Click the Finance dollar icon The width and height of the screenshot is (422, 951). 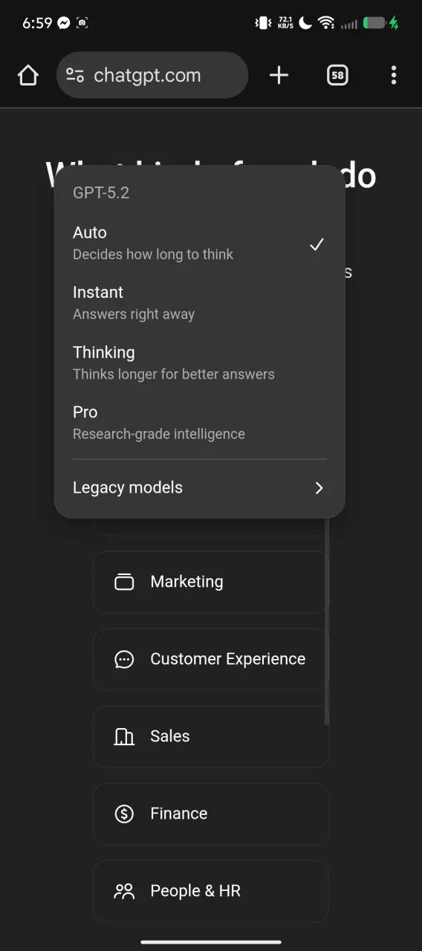[x=124, y=814]
